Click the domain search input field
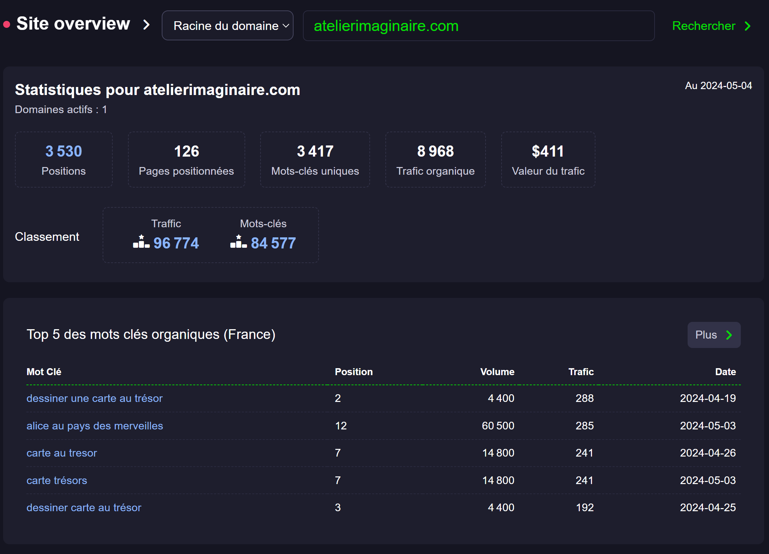Image resolution: width=769 pixels, height=554 pixels. (x=478, y=26)
